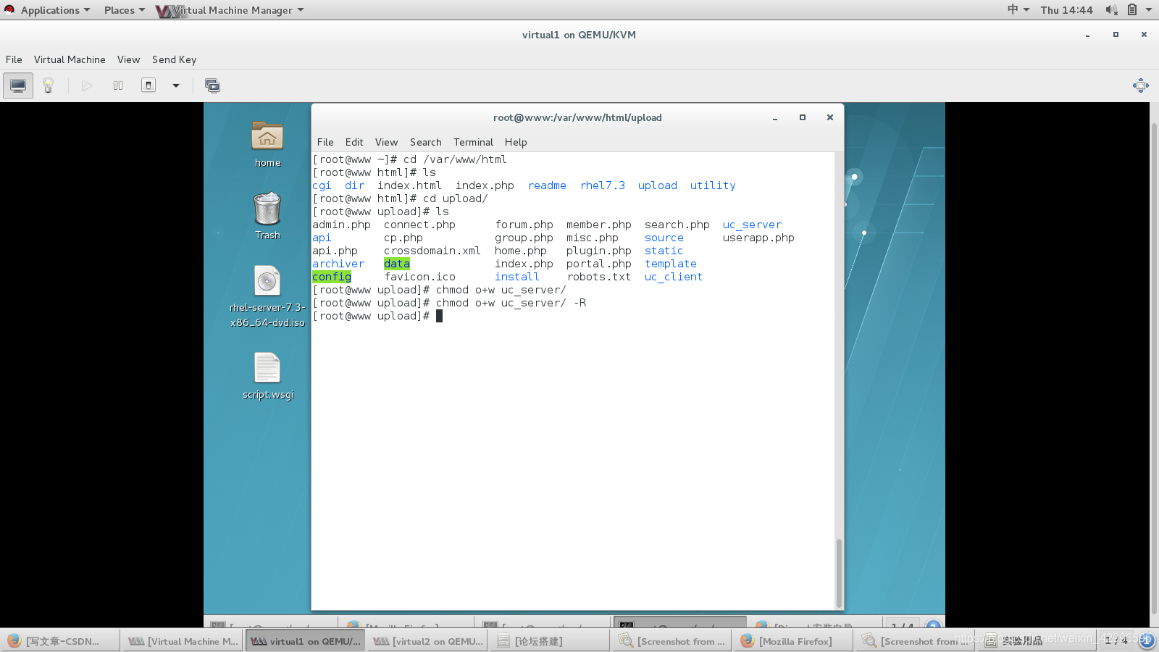
Task: Open the terminal File menu
Action: [325, 142]
